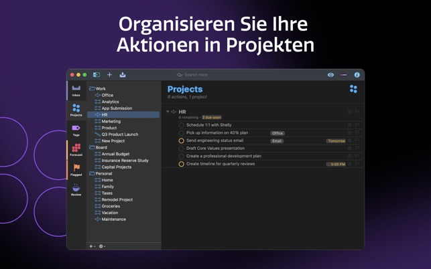
Task: Complete Draft Core Values presentation
Action: (x=181, y=149)
